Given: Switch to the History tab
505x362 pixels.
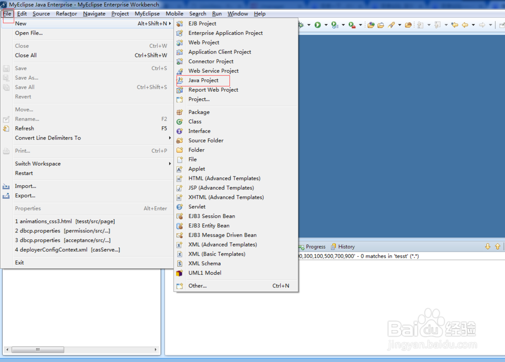Looking at the screenshot, I should tap(343, 247).
